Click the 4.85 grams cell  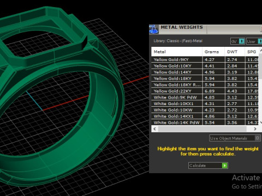(x=213, y=97)
